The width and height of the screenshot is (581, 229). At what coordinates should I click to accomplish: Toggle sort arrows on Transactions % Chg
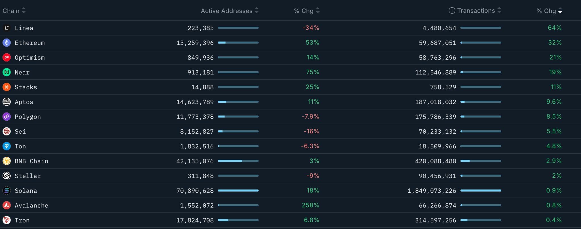pos(560,11)
